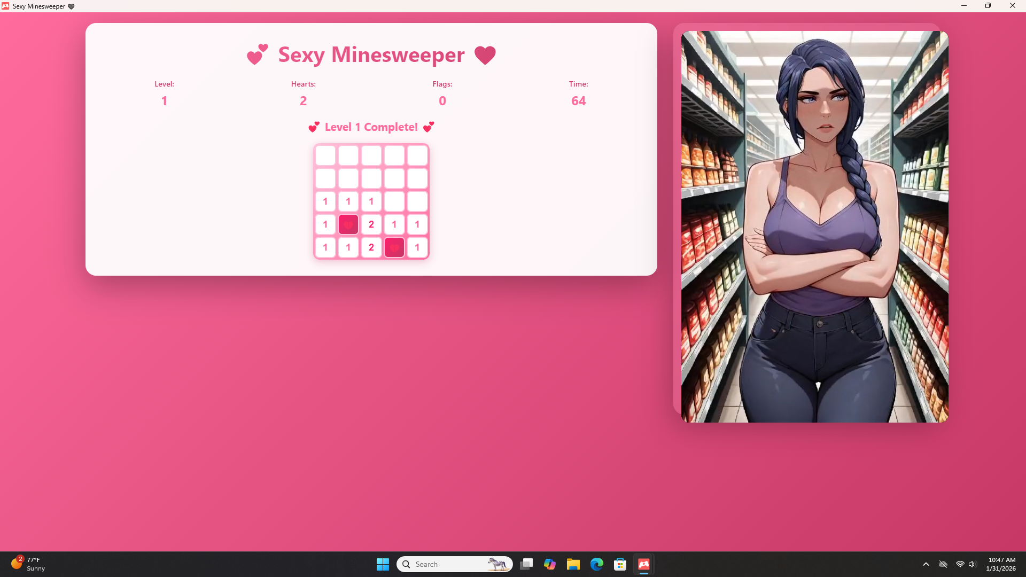Click the double hearts left of the title
The width and height of the screenshot is (1026, 577).
click(258, 54)
